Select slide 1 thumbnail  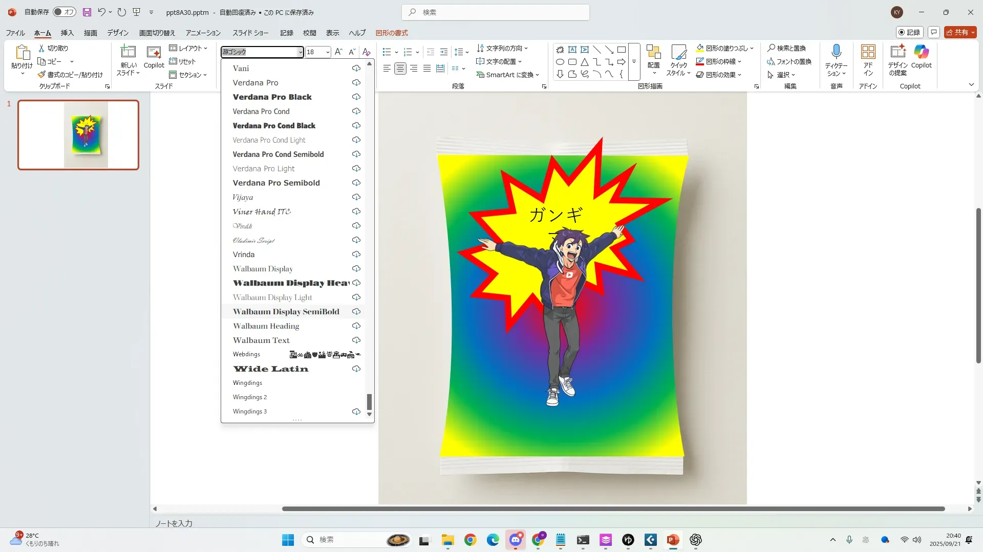[x=78, y=135]
